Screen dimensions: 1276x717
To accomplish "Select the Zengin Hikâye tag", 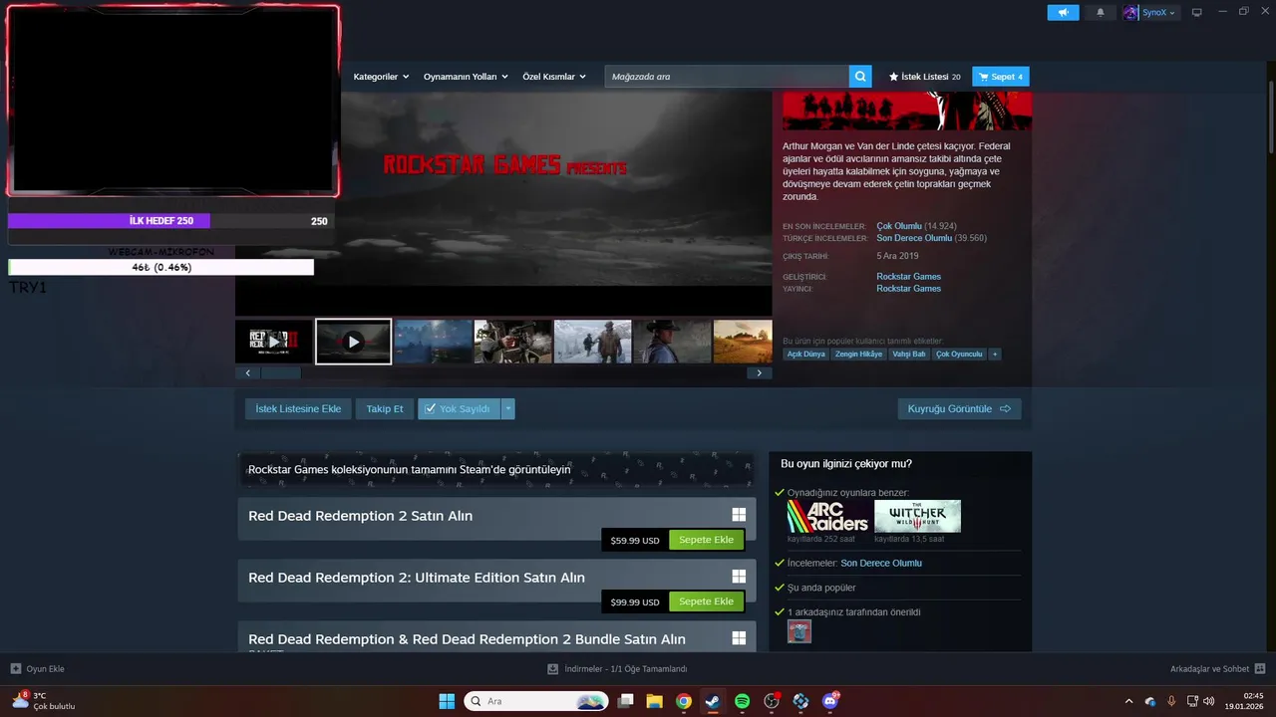I will pyautogui.click(x=858, y=354).
